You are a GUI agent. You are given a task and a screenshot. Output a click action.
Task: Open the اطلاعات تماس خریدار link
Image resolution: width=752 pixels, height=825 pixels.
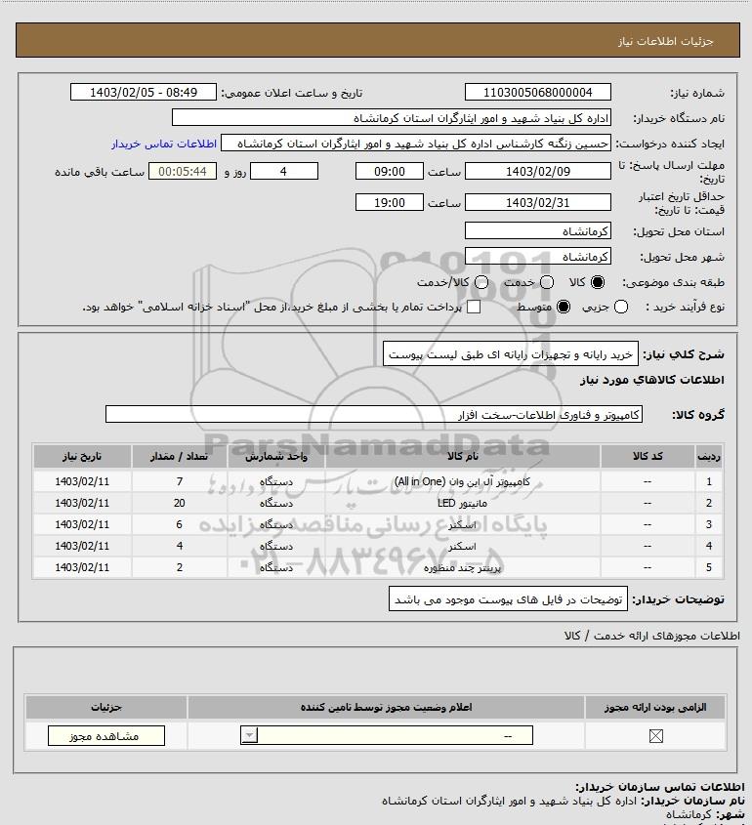164,144
